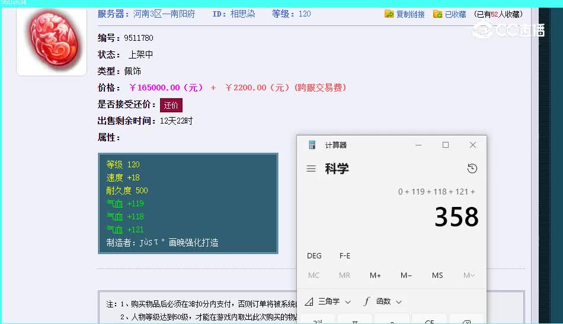Click the ¥2200.00 cross-server fee text
This screenshot has width=563, height=324.
pos(286,88)
